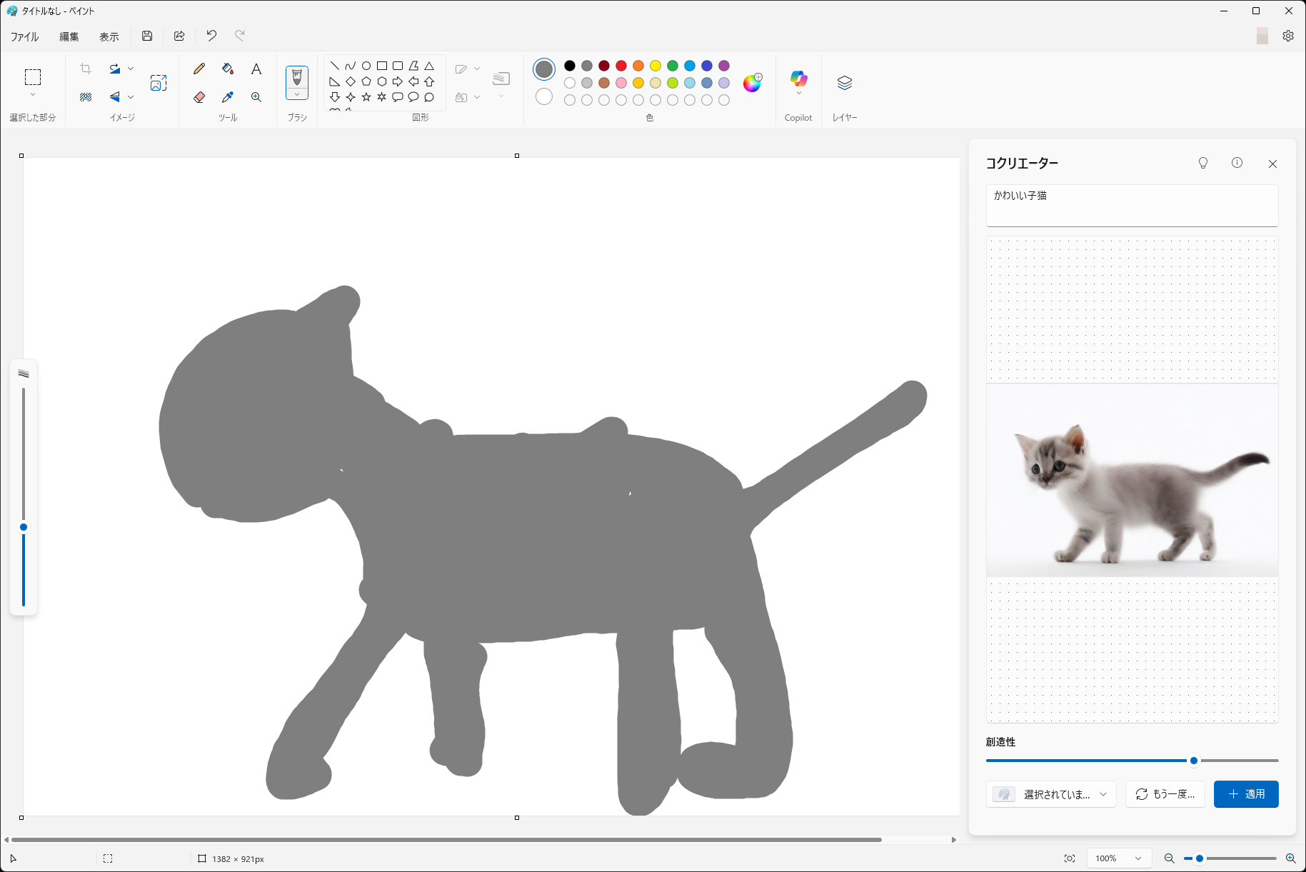This screenshot has width=1306, height=872.
Task: Open the Layers panel
Action: (x=845, y=82)
